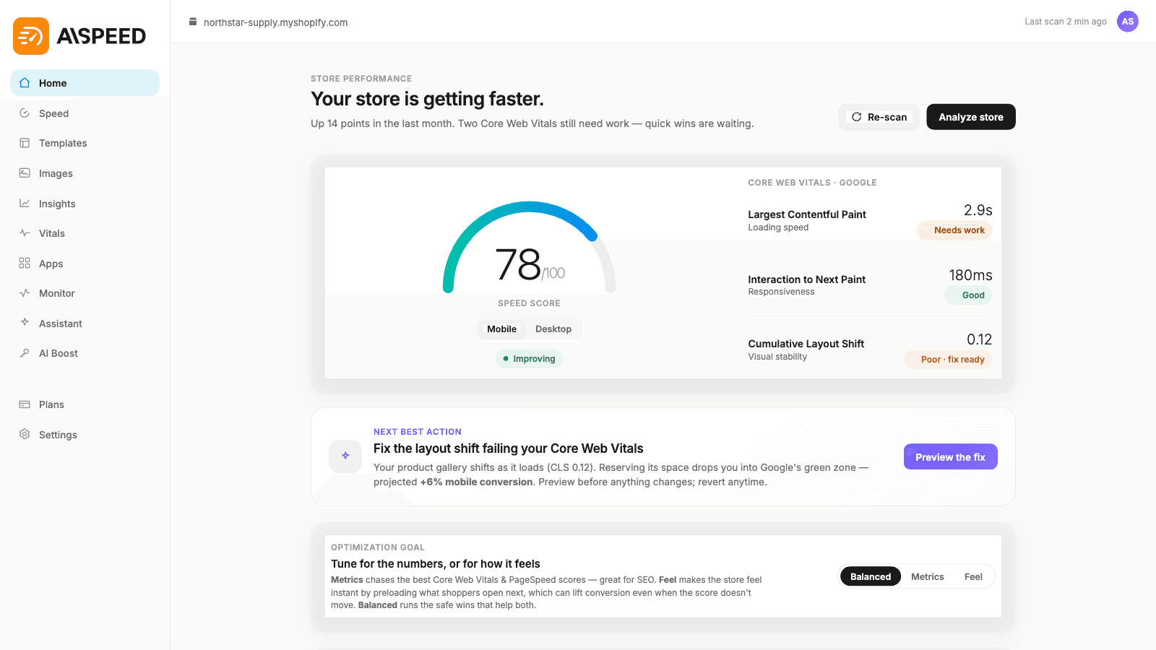Go to the Templates section label

[x=63, y=143]
